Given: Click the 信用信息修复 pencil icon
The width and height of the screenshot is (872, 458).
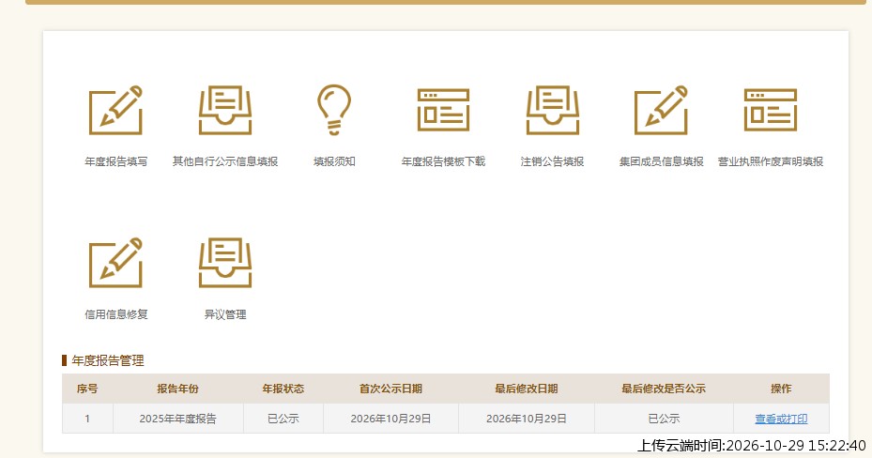Looking at the screenshot, I should click(115, 263).
